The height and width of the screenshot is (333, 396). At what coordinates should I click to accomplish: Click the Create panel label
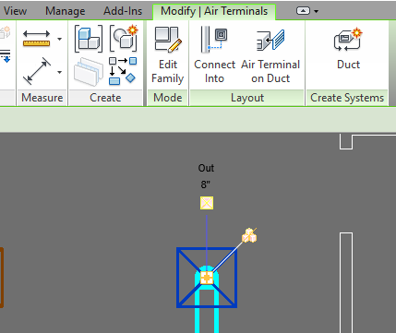[105, 98]
